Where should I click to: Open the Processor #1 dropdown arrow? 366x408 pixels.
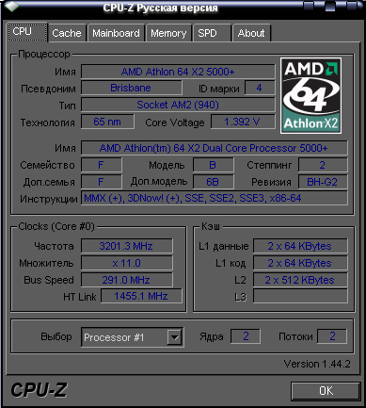pos(174,337)
